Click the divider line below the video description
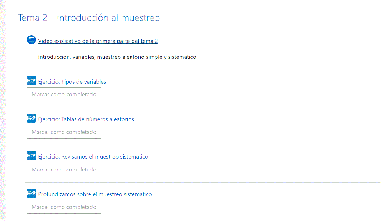 tap(203, 70)
